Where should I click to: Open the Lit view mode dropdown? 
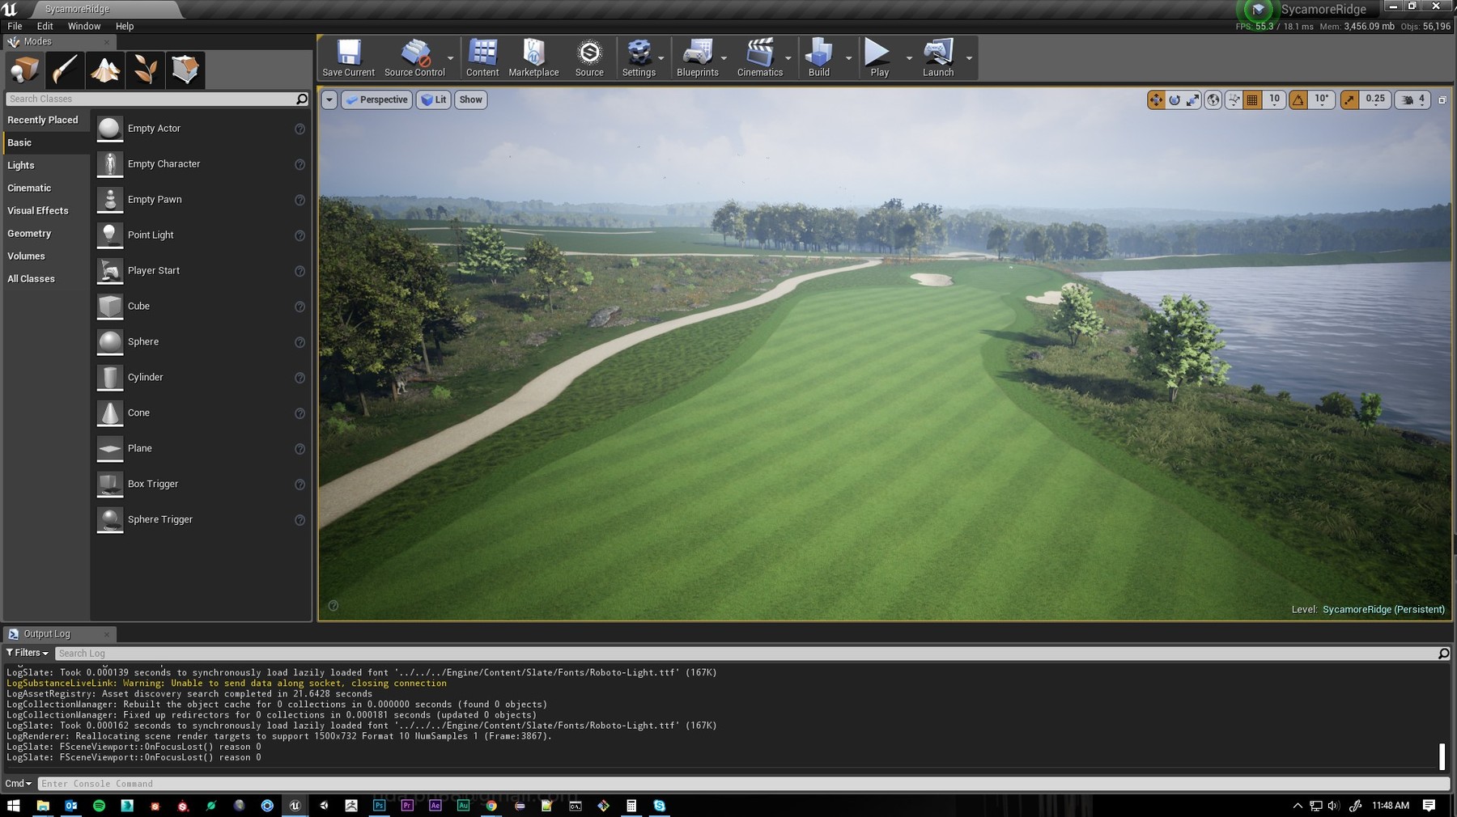point(434,99)
